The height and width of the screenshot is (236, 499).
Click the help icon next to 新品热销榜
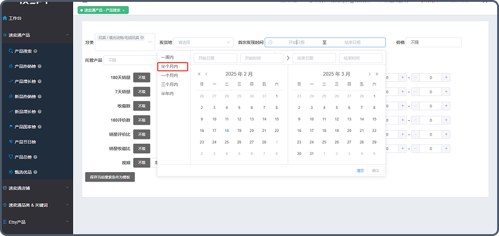pyautogui.click(x=40, y=97)
